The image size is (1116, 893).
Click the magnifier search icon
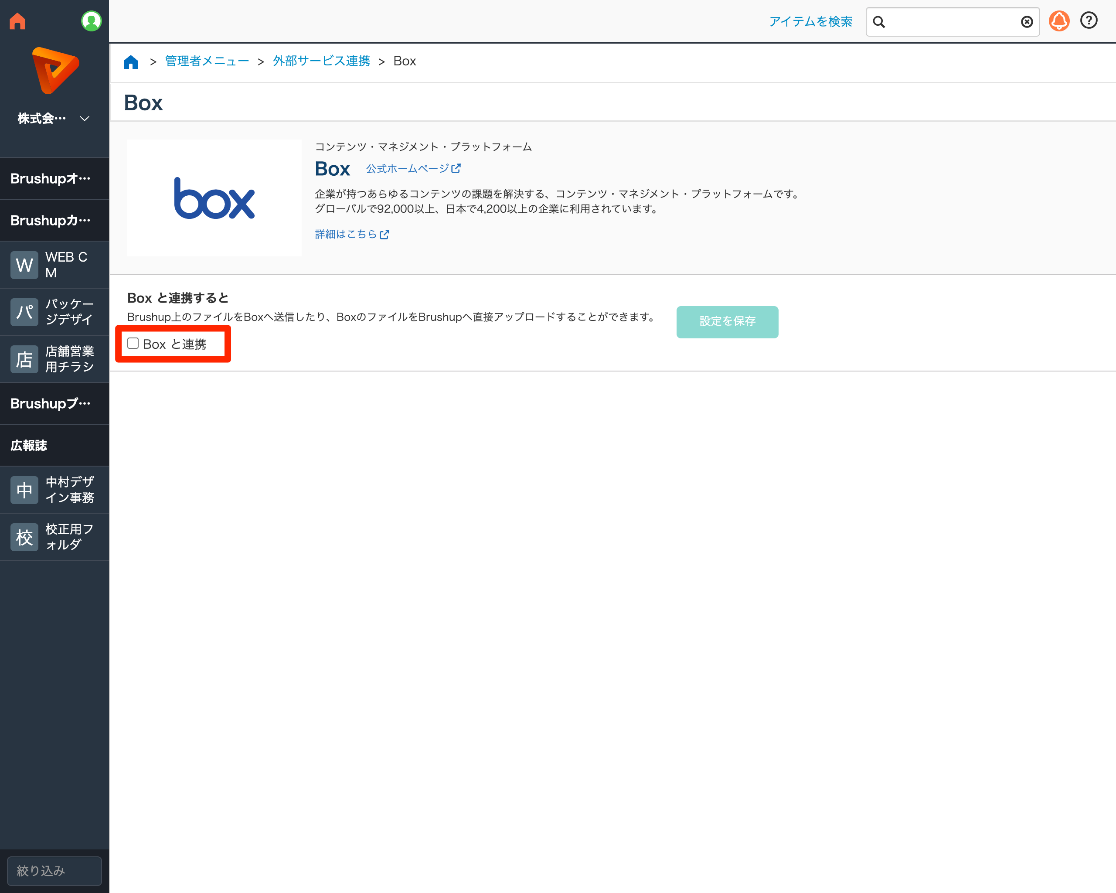(879, 22)
